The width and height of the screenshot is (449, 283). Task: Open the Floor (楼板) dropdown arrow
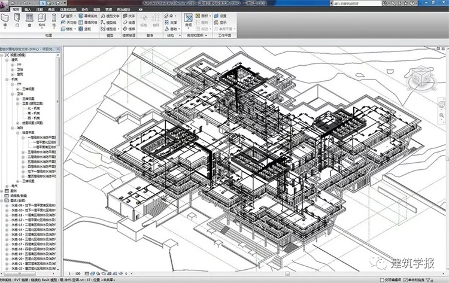(79, 28)
